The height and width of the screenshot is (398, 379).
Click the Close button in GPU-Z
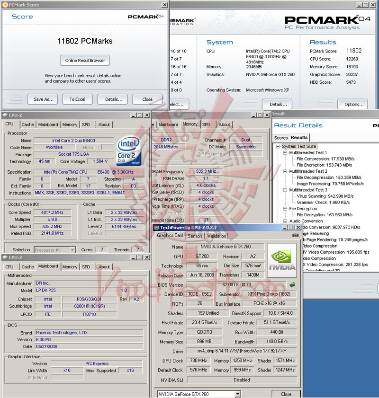[x=286, y=394]
